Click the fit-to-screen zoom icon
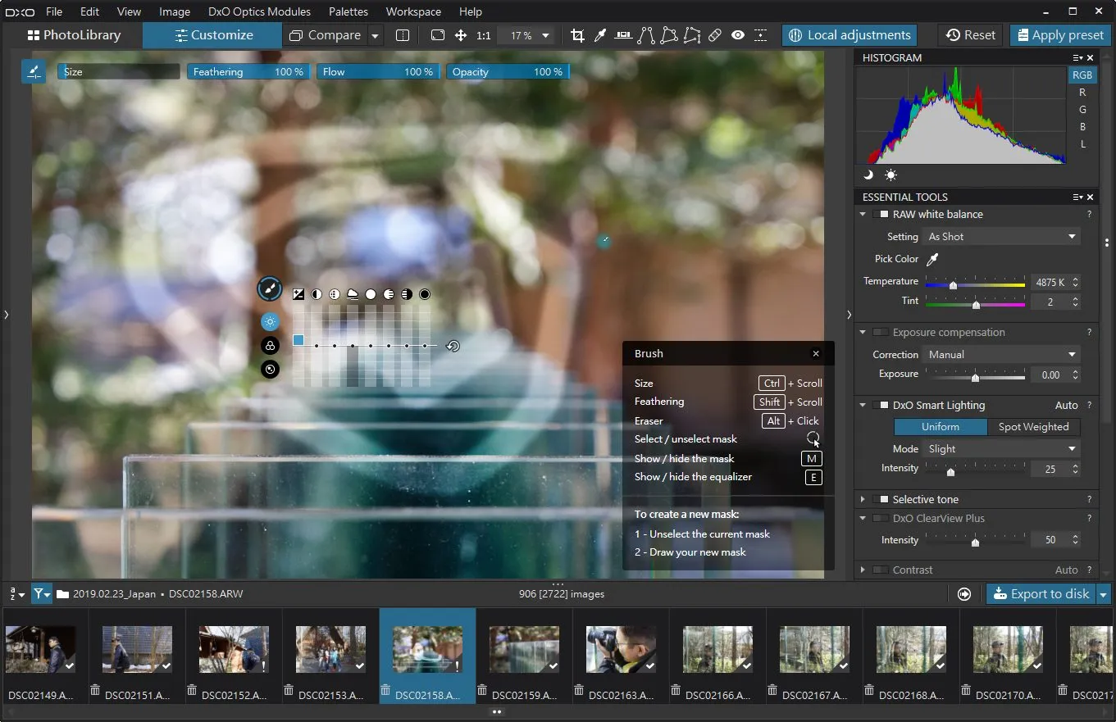 pyautogui.click(x=438, y=35)
